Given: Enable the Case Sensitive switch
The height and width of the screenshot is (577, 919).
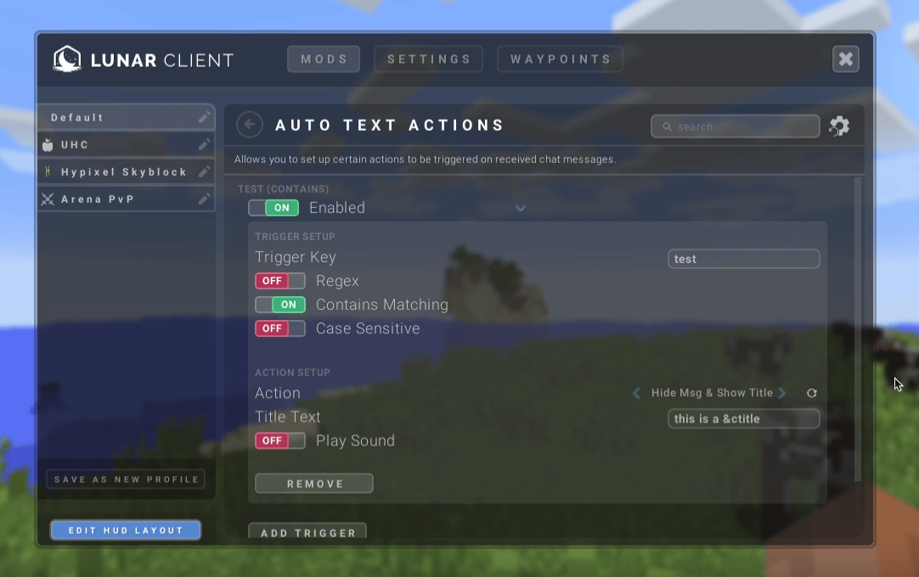Looking at the screenshot, I should 279,328.
